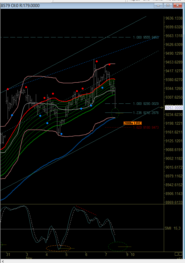Click the 9636.1338 price axis value
This screenshot has height=263, width=185.
(174, 18)
